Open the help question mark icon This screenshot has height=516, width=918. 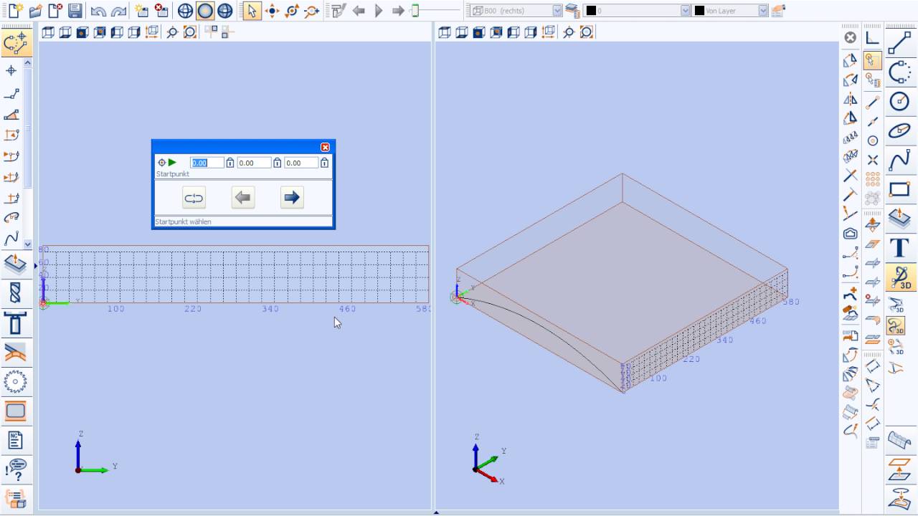15,469
